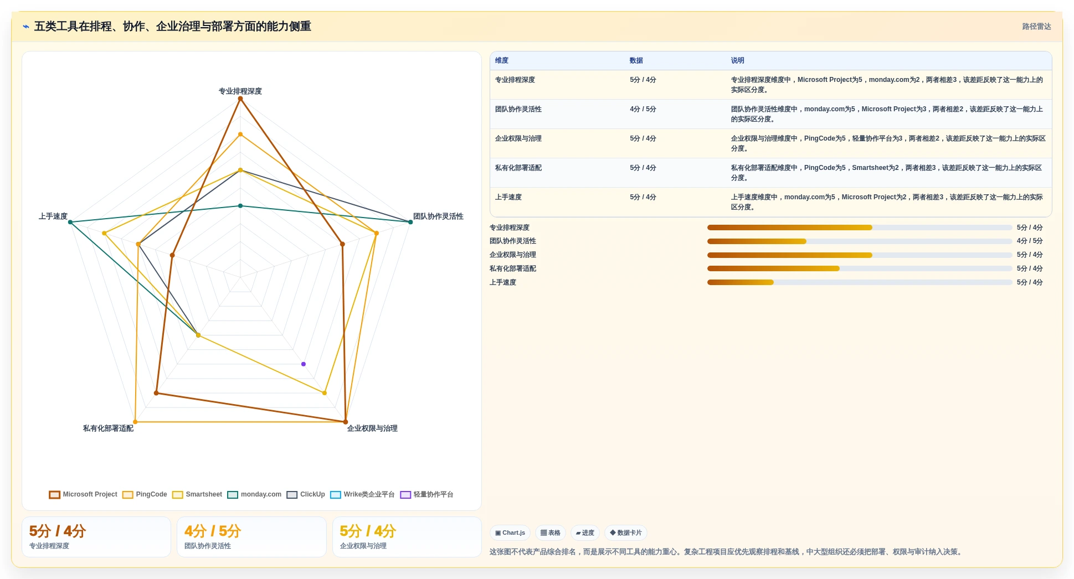
Task: Toggle Microsoft Project legend swatch
Action: pos(54,495)
